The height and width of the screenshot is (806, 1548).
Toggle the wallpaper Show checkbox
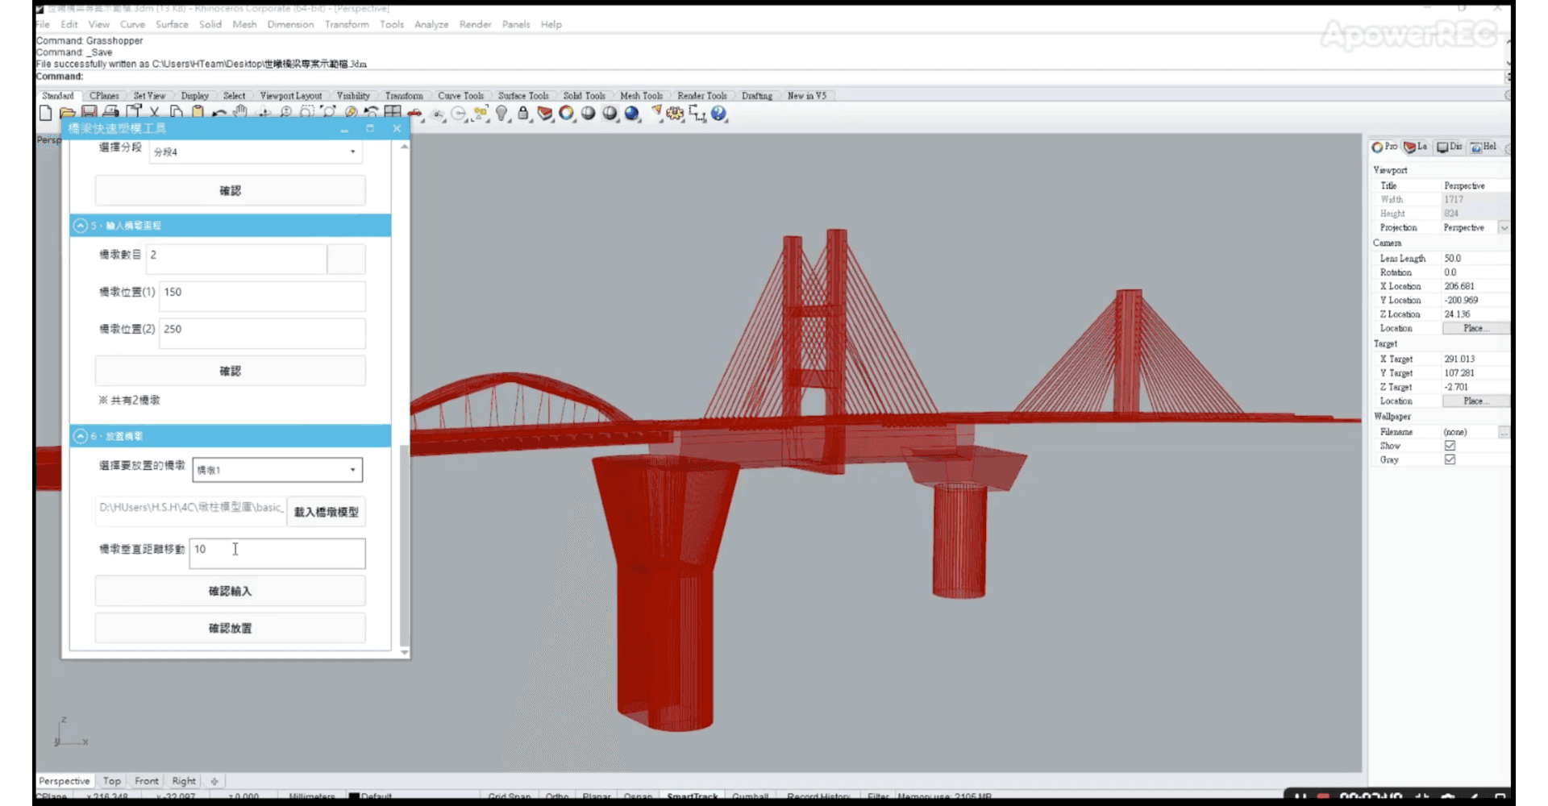1450,446
